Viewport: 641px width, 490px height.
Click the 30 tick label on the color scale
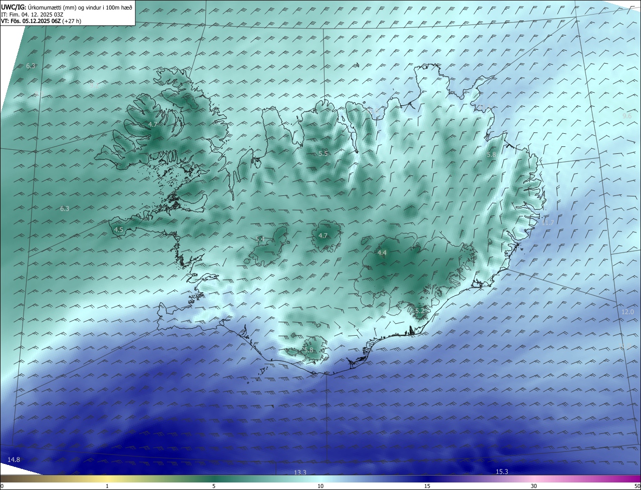coord(534,486)
